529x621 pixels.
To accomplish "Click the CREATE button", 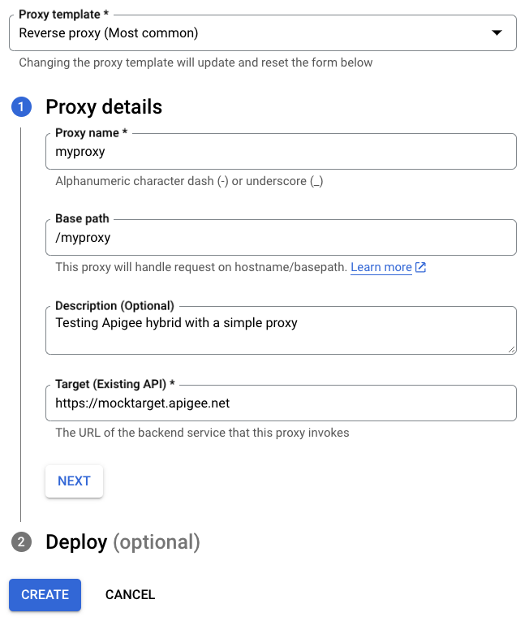I will point(45,595).
